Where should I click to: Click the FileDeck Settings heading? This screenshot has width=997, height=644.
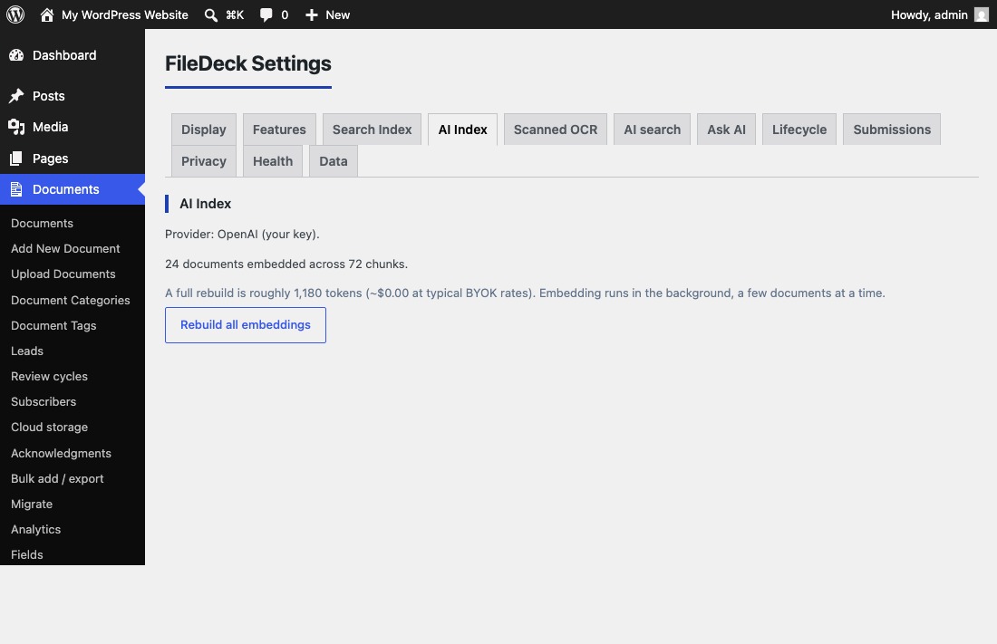pyautogui.click(x=248, y=63)
